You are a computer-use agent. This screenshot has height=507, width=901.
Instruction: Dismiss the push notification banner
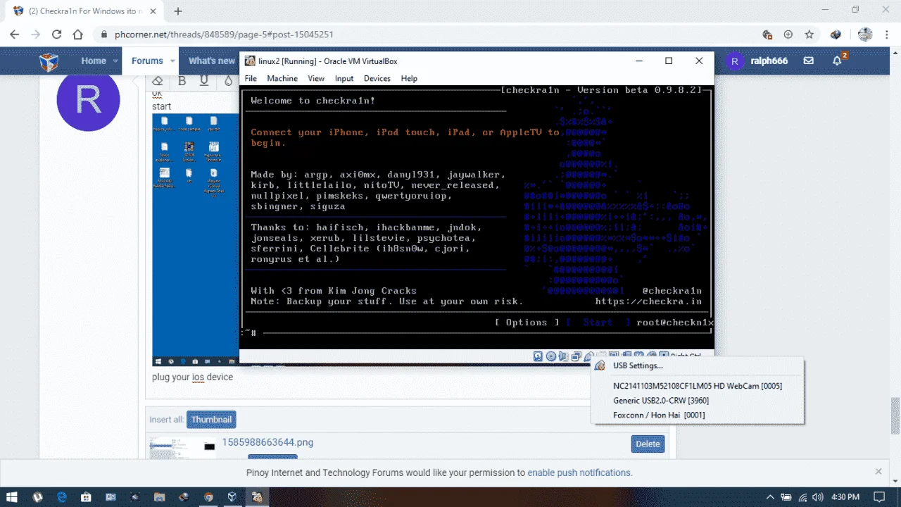click(878, 472)
